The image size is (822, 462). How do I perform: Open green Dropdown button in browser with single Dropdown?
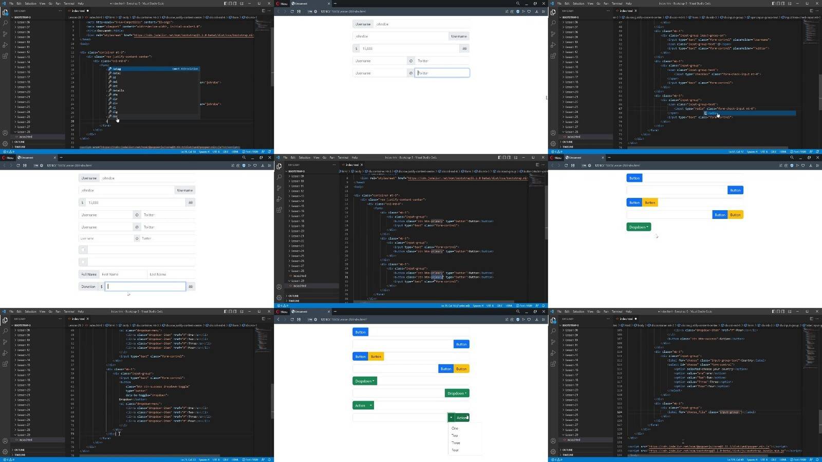[x=639, y=227]
